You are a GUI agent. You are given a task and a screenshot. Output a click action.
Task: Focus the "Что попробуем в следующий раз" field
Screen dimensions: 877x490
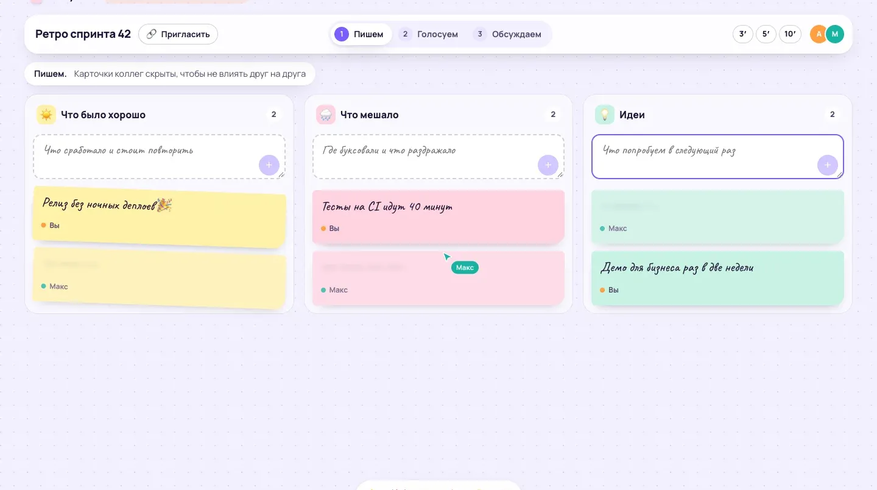[717, 157]
